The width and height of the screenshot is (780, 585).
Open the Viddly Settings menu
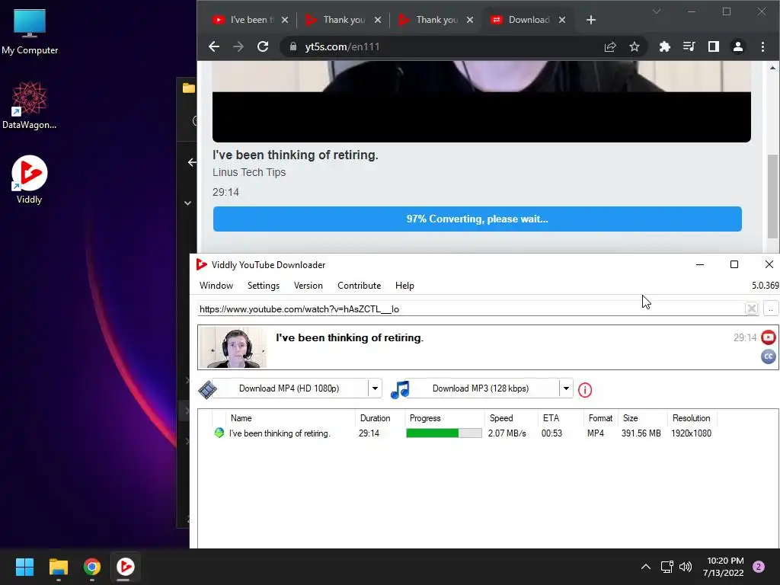(x=263, y=286)
